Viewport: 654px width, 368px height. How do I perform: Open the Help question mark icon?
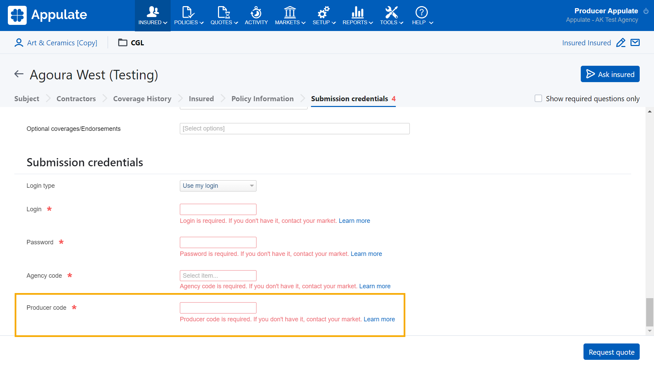point(421,13)
